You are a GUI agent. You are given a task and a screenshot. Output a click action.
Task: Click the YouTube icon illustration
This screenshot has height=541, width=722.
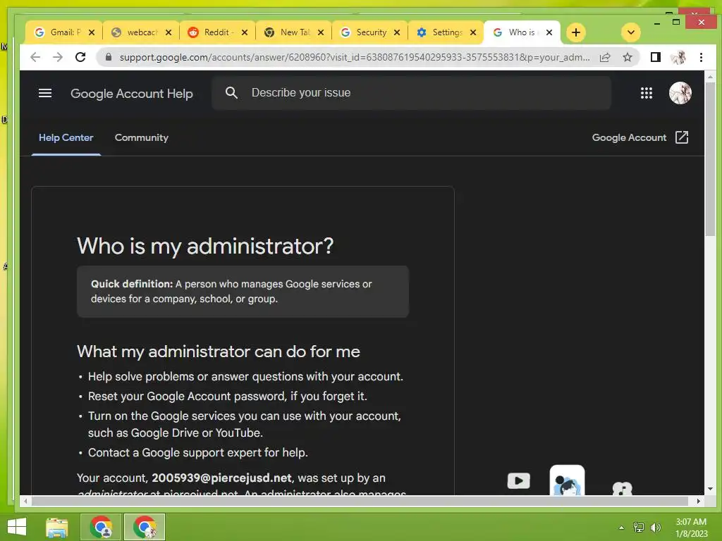click(518, 480)
